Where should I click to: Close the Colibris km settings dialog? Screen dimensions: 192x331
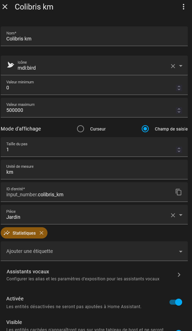point(5,7)
